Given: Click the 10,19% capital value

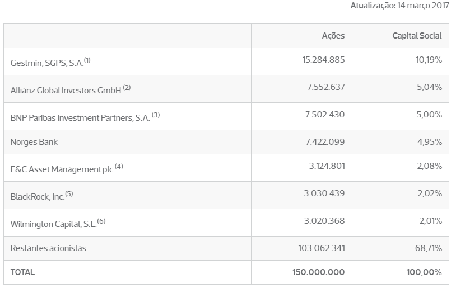Looking at the screenshot, I should pos(429,60).
